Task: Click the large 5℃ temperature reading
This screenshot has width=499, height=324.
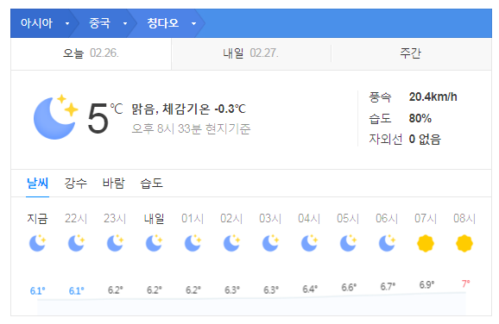Action: [104, 117]
